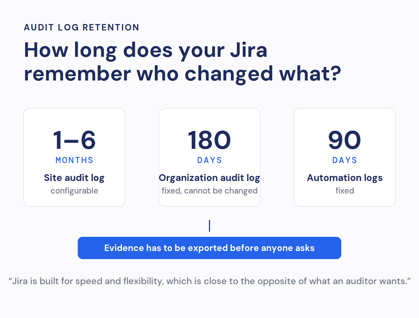Image resolution: width=419 pixels, height=318 pixels.
Task: Click the 'Site audit log' title
Action: coord(74,178)
